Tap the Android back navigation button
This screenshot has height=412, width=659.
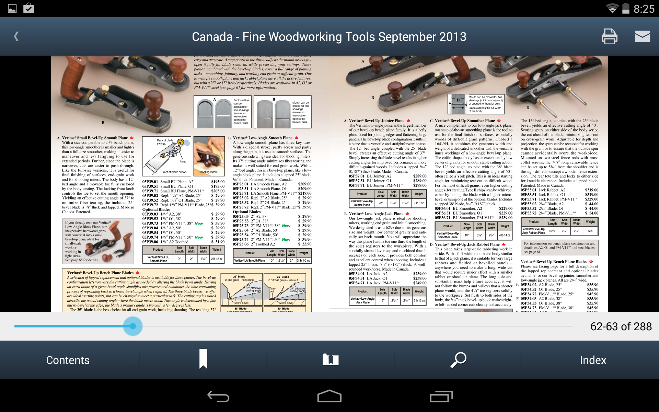(218, 397)
